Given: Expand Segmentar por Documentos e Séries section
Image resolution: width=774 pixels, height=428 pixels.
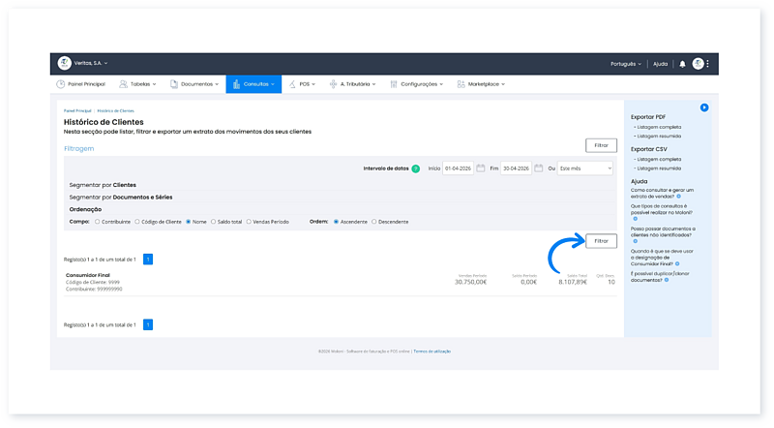Looking at the screenshot, I should tap(121, 198).
